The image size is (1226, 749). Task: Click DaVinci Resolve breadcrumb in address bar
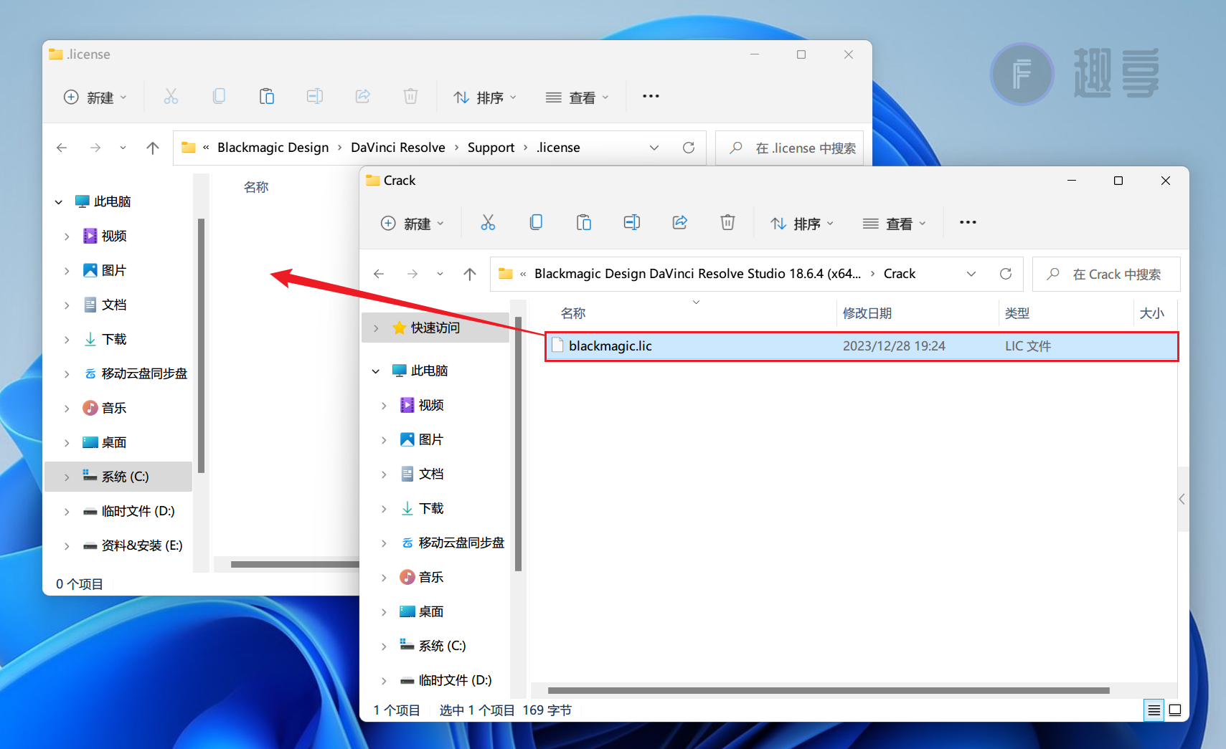click(398, 148)
